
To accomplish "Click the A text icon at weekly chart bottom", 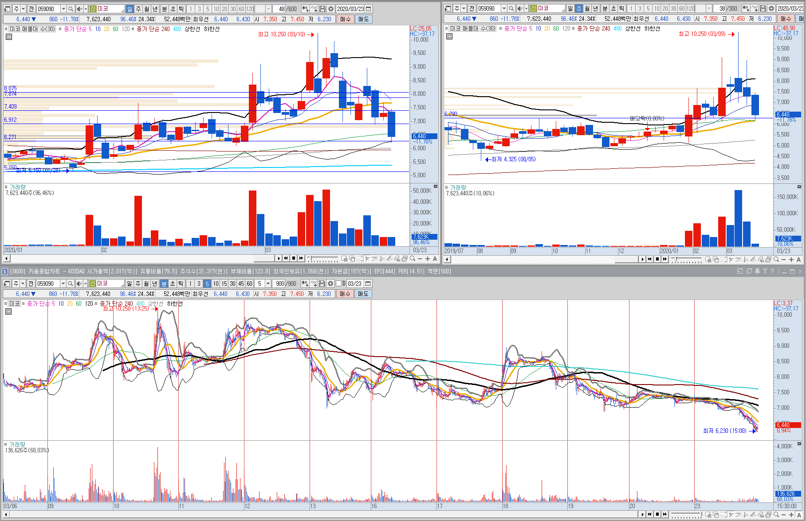I will (798, 259).
